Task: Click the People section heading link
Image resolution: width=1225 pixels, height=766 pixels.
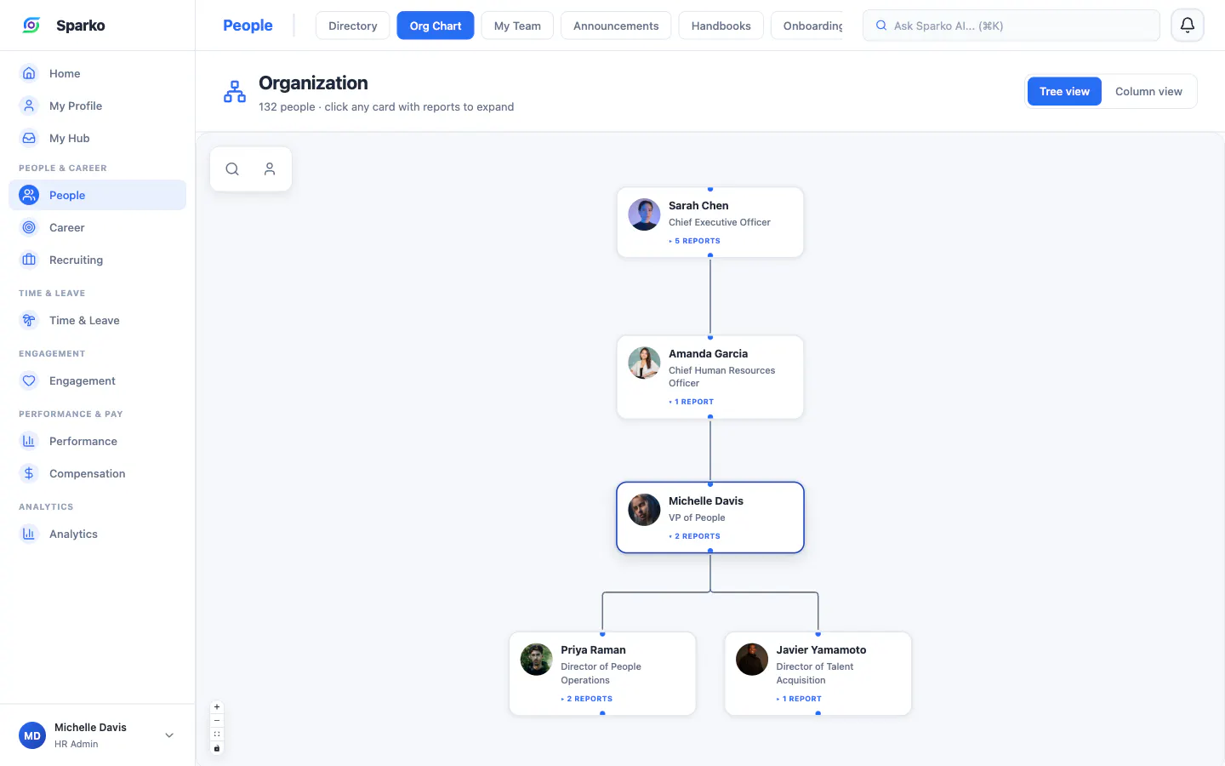Action: (x=248, y=26)
